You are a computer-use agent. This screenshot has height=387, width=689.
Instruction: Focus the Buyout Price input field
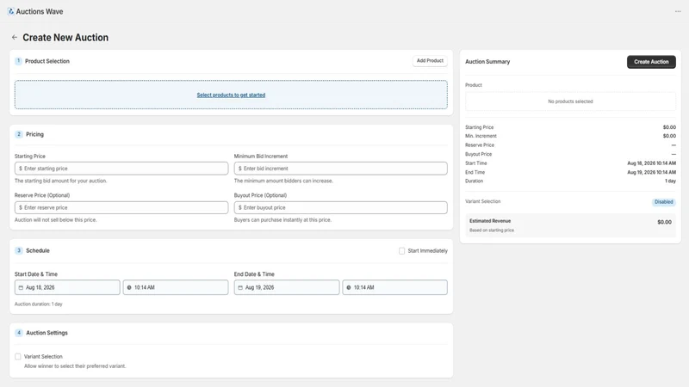pyautogui.click(x=340, y=207)
